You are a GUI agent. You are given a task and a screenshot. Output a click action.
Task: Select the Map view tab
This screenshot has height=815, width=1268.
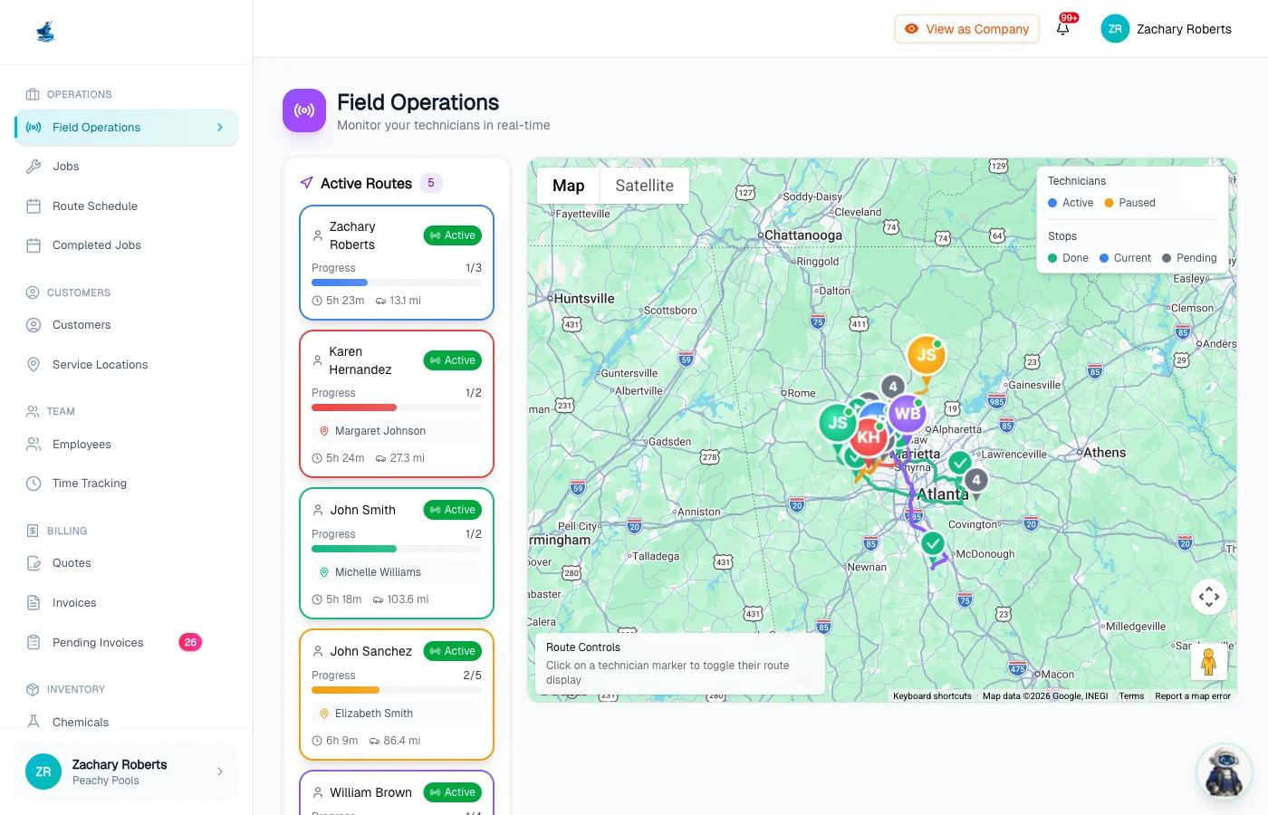(568, 185)
